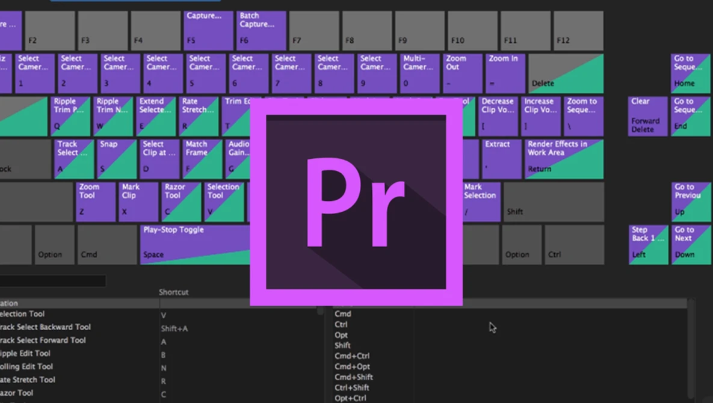
Task: Click the Select Camera 5 key
Action: click(206, 73)
